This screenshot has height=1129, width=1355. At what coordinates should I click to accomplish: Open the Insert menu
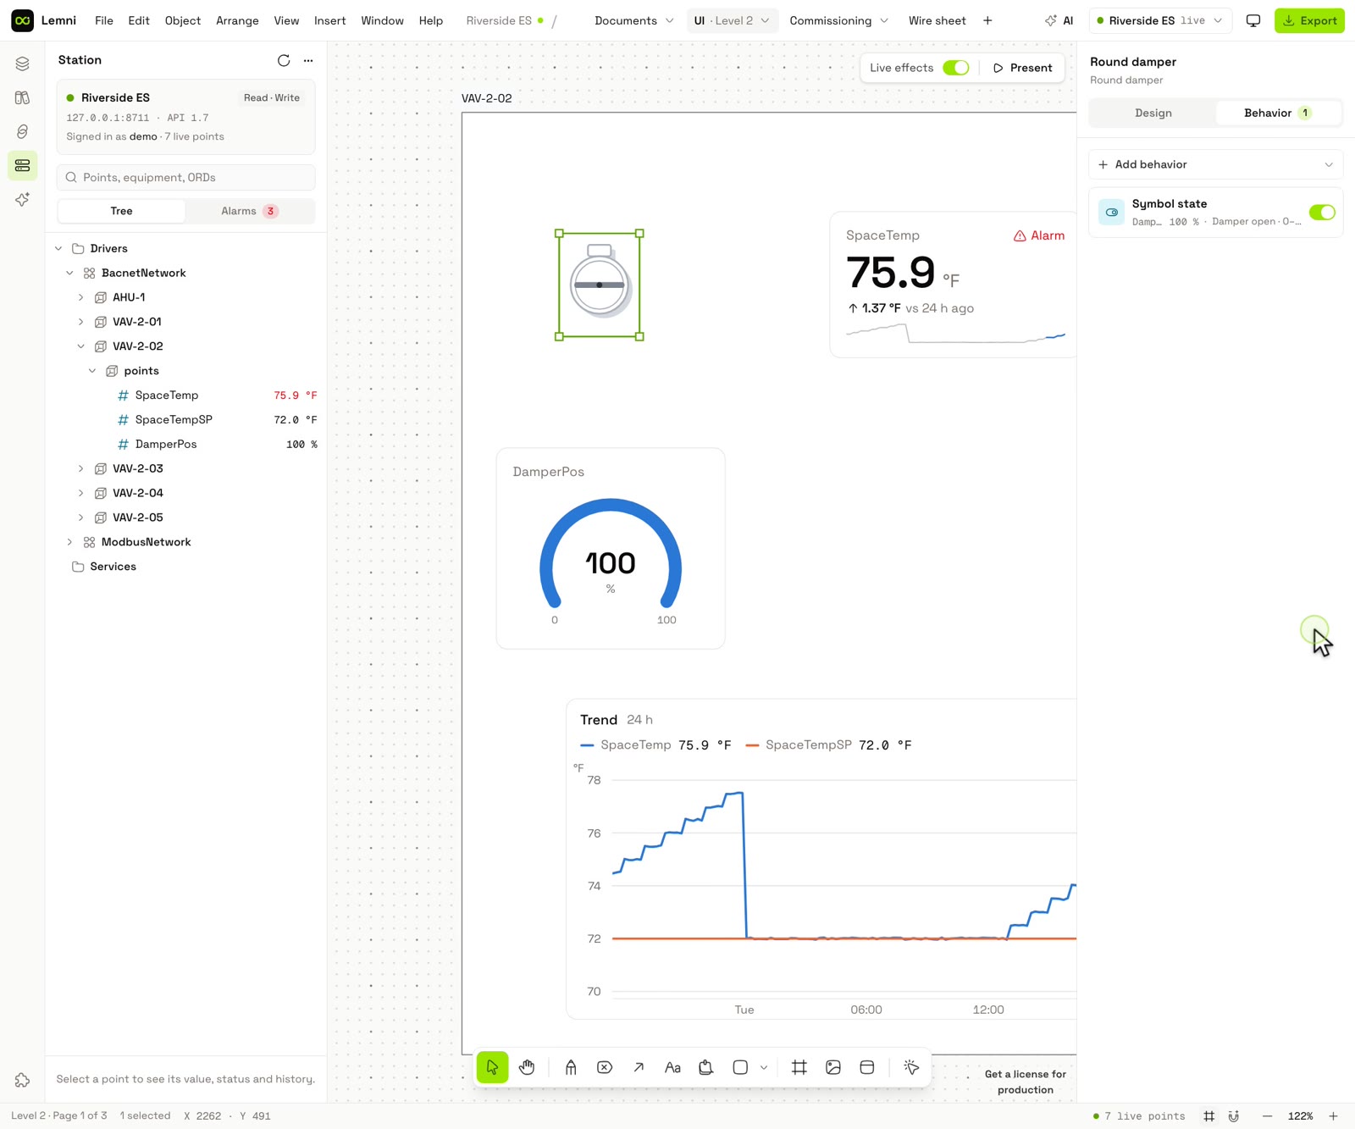pos(329,20)
